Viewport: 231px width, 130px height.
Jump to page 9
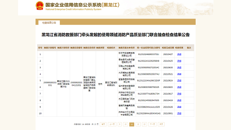[120, 124]
